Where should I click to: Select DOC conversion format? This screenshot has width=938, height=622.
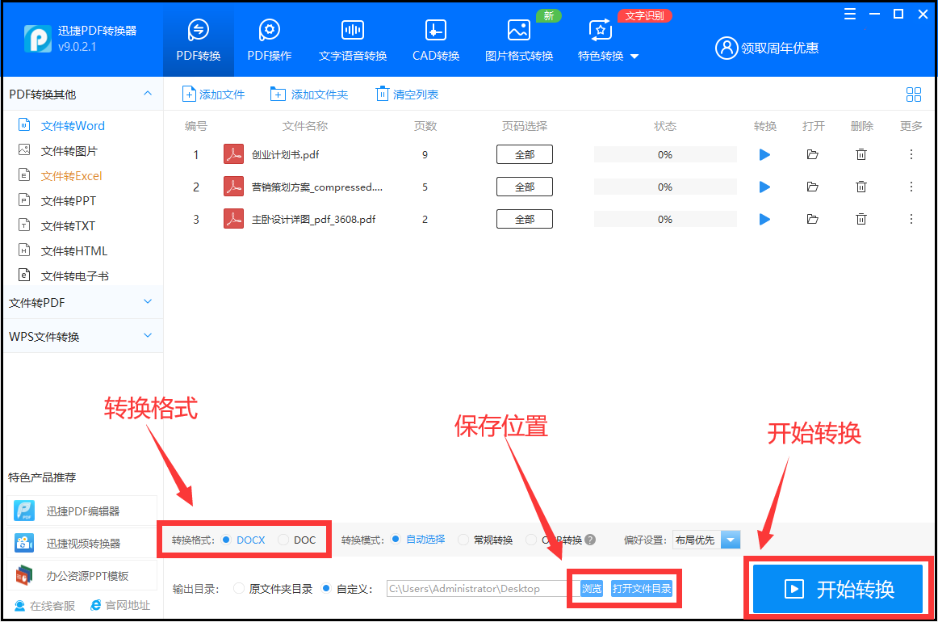[x=283, y=540]
